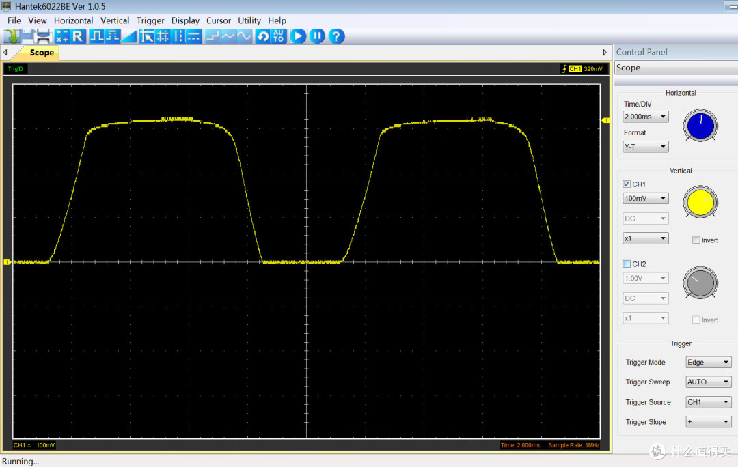Click the AUTO set icon
Viewport: 738px width, 467px height.
coord(279,36)
